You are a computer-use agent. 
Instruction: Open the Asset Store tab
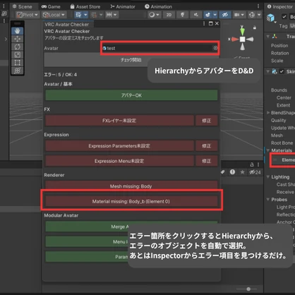pos(85,6)
